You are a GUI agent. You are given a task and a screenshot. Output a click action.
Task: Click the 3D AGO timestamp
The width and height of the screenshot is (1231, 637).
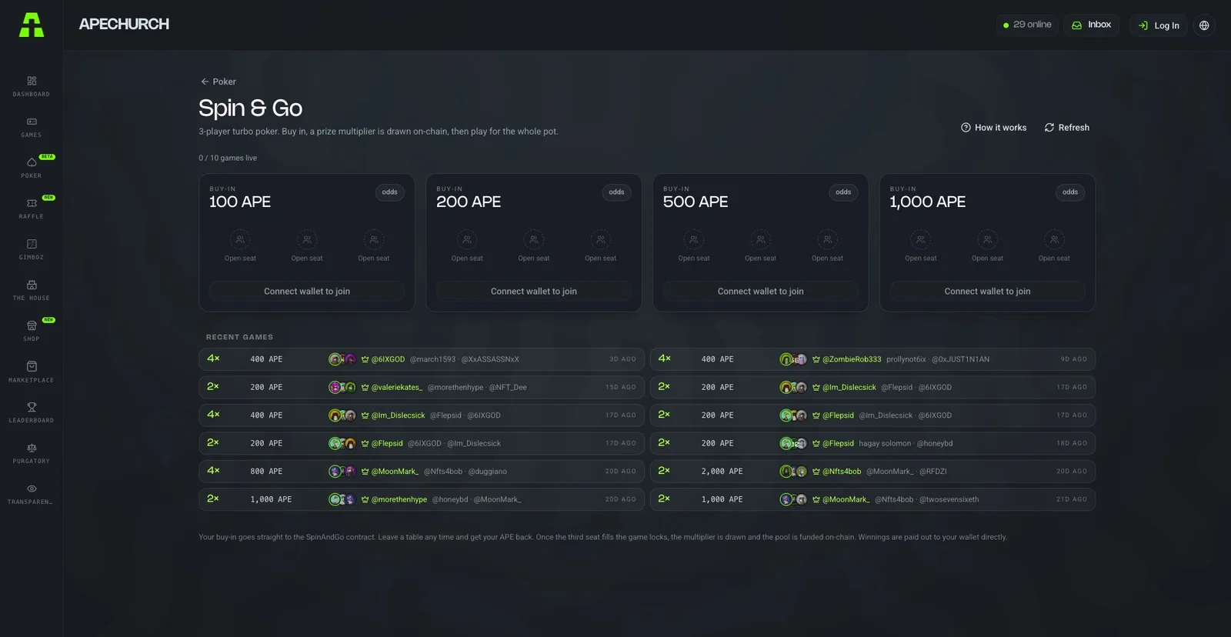pyautogui.click(x=623, y=359)
